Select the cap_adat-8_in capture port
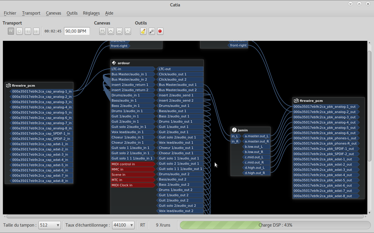The width and height of the screenshot is (374, 233). [x=41, y=181]
